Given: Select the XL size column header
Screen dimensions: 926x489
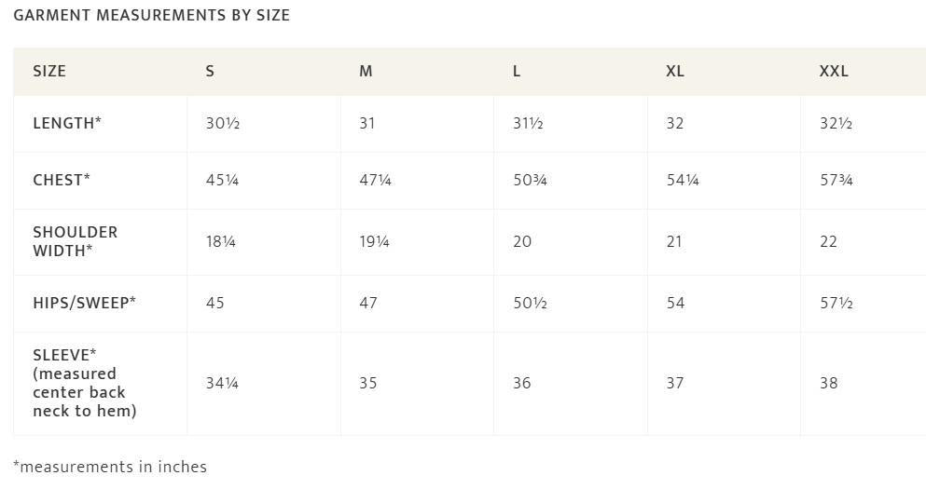Looking at the screenshot, I should click(x=675, y=72).
